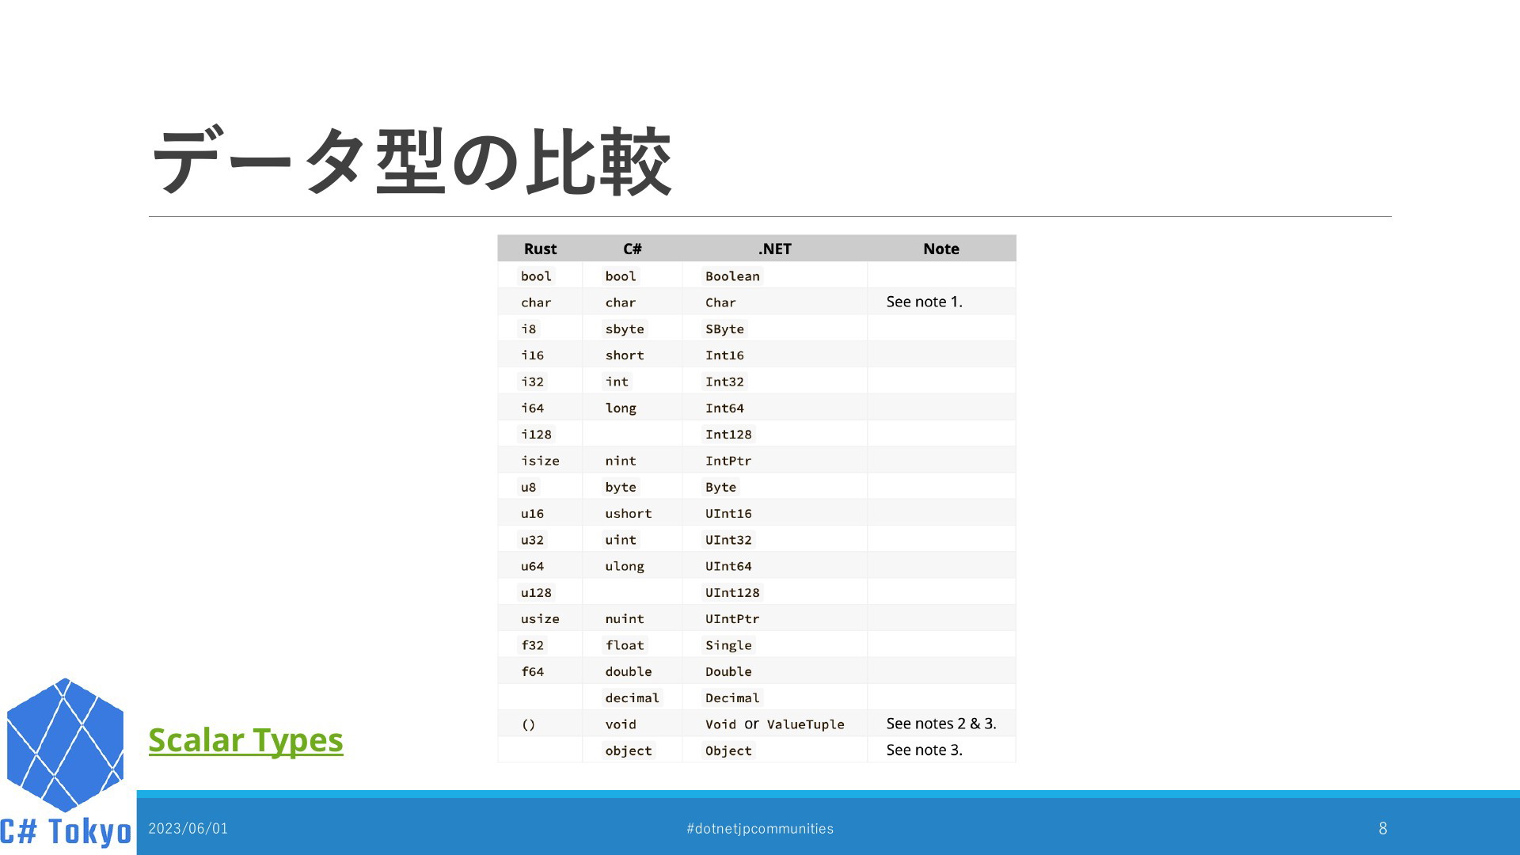Image resolution: width=1520 pixels, height=855 pixels.
Task: Click 'See notes 2 & 3.' text
Action: [x=941, y=724]
